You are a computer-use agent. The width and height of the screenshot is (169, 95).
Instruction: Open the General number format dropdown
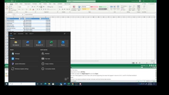point(69,7)
